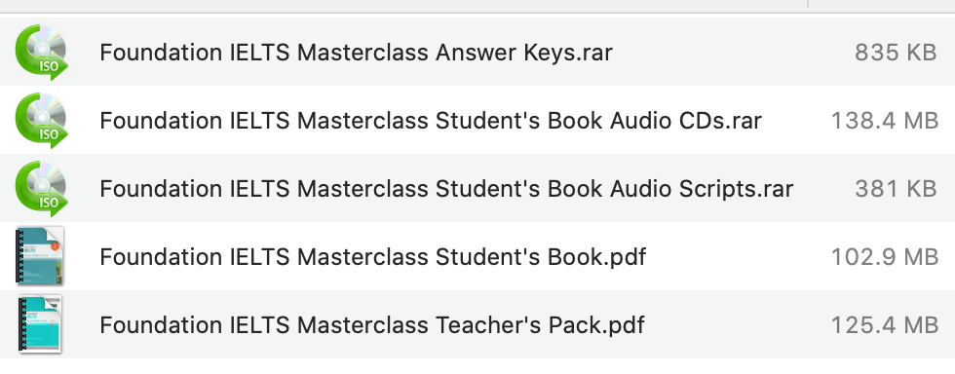Select the Teacher's Pack.pdf cover thumbnail

[40, 324]
